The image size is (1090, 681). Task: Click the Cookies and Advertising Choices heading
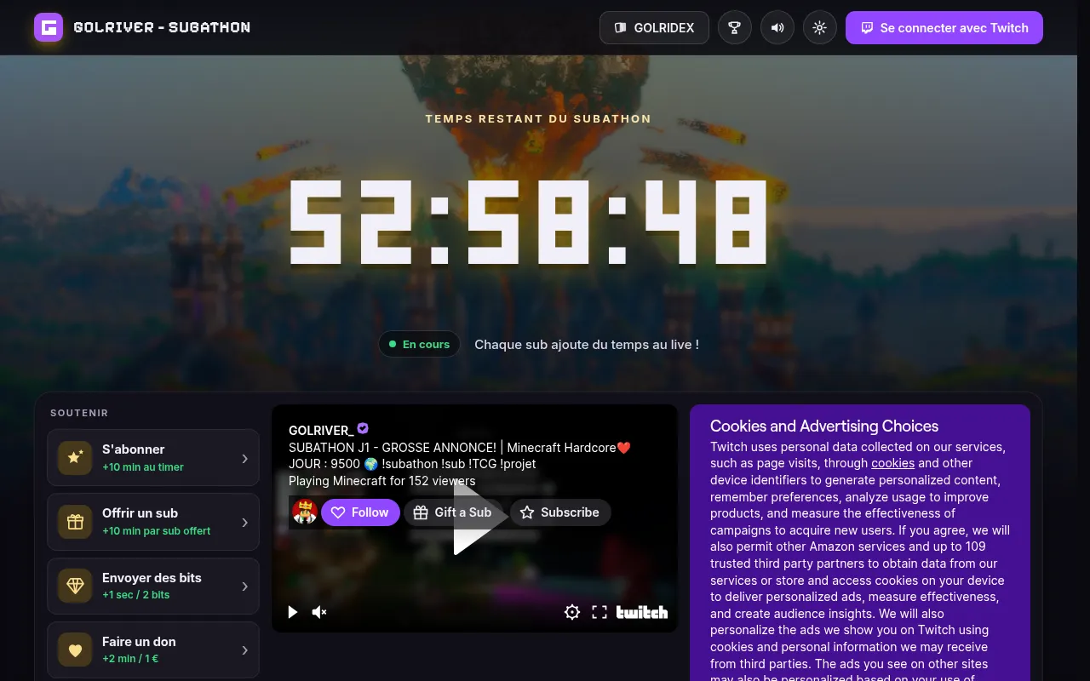[824, 426]
